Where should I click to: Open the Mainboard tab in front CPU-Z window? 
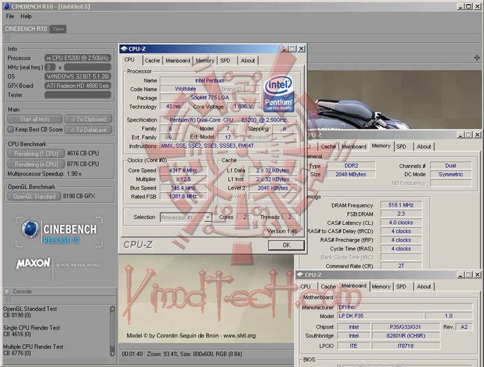click(x=178, y=60)
